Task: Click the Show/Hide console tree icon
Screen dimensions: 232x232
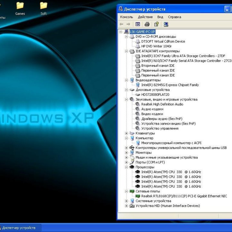Action: [138, 24]
